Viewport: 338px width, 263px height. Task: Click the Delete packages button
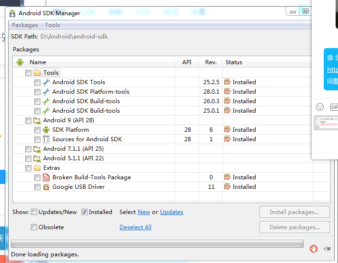click(x=295, y=227)
